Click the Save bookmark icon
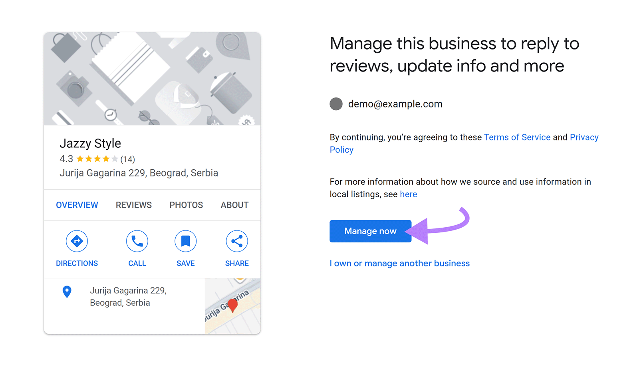The width and height of the screenshot is (639, 369). (185, 241)
